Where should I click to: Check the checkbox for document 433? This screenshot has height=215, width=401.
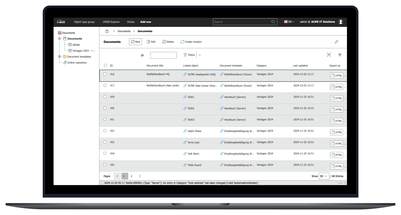pyautogui.click(x=105, y=142)
